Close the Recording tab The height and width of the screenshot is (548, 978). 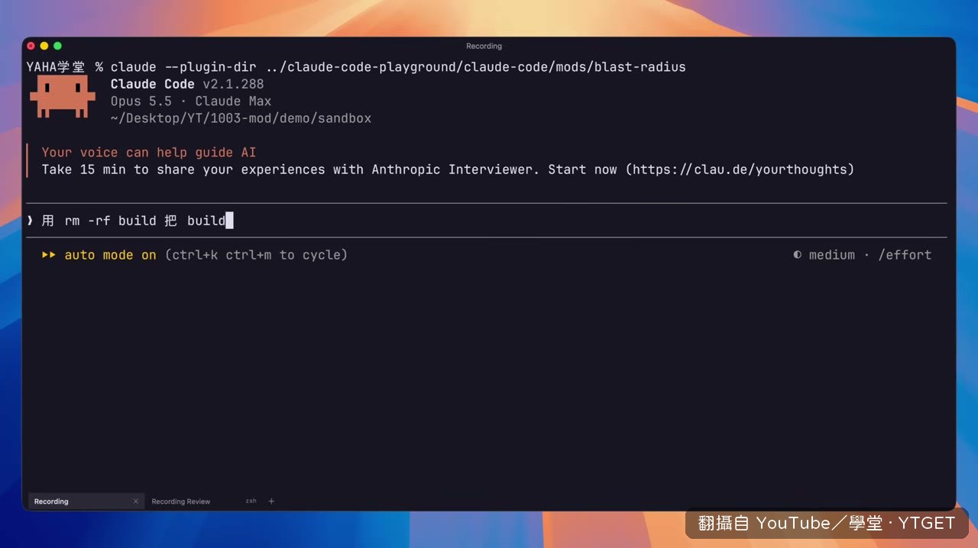click(136, 501)
